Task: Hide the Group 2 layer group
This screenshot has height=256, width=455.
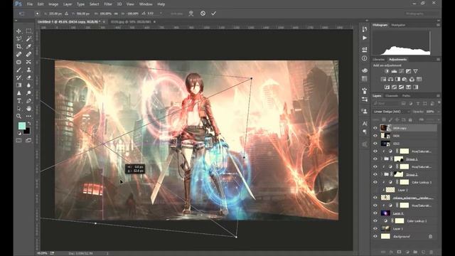Action: pos(375,174)
